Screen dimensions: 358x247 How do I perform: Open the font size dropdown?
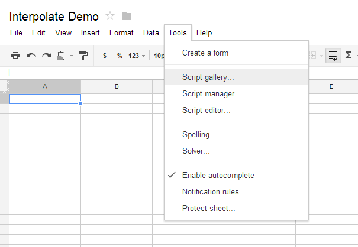(x=159, y=56)
